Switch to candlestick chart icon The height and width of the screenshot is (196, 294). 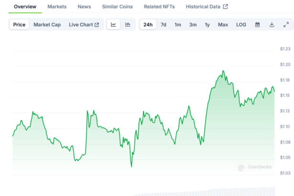click(x=128, y=25)
